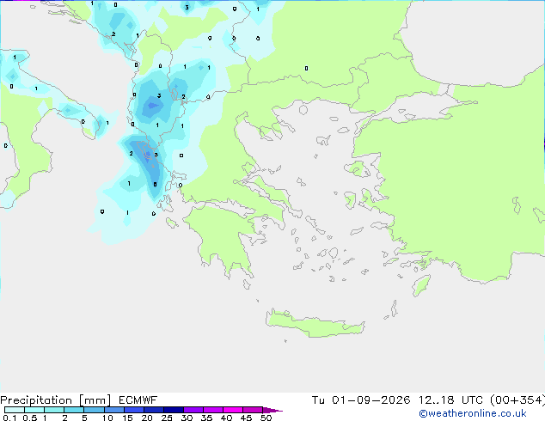Viewport: 545px width, 421px height.
Task: Pick the 10–15 mm blue legend swatch
Action: point(114,410)
